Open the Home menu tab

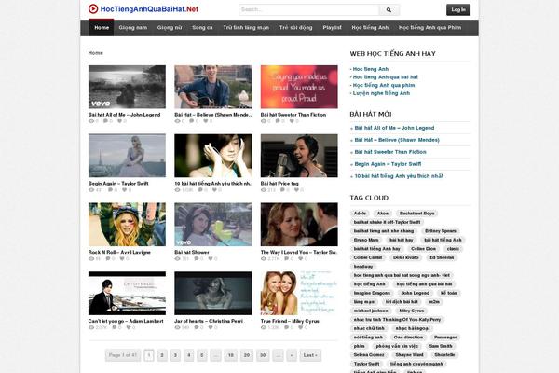point(102,27)
